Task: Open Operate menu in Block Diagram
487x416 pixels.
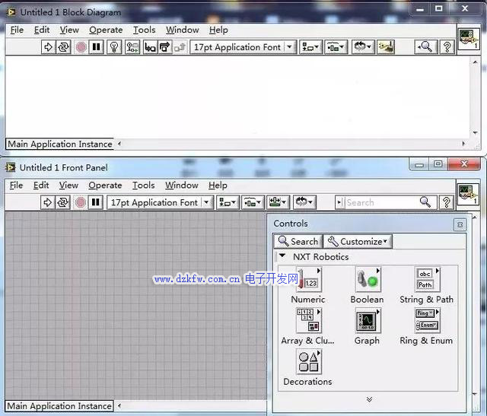Action: pos(106,30)
